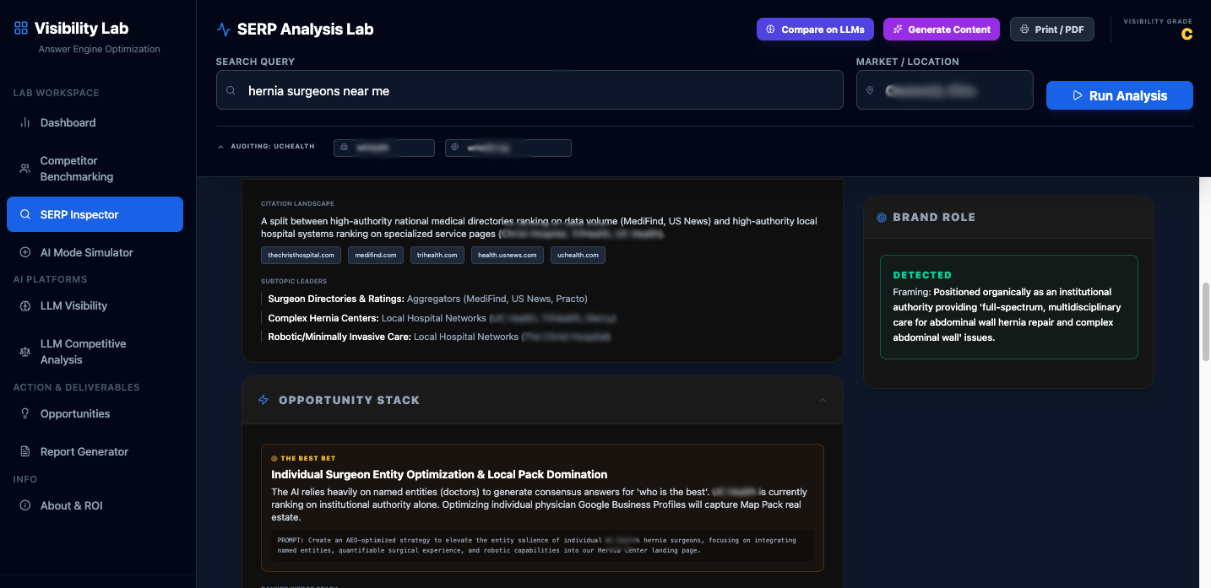
Task: Click the Visibility Lab grid logo icon
Action: coord(21,28)
